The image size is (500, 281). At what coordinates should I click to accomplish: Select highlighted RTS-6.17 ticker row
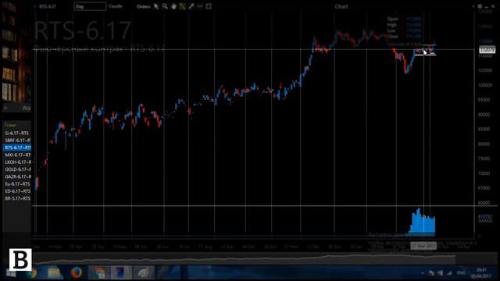[17, 148]
